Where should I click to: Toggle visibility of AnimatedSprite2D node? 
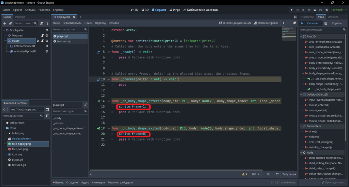[47, 51]
